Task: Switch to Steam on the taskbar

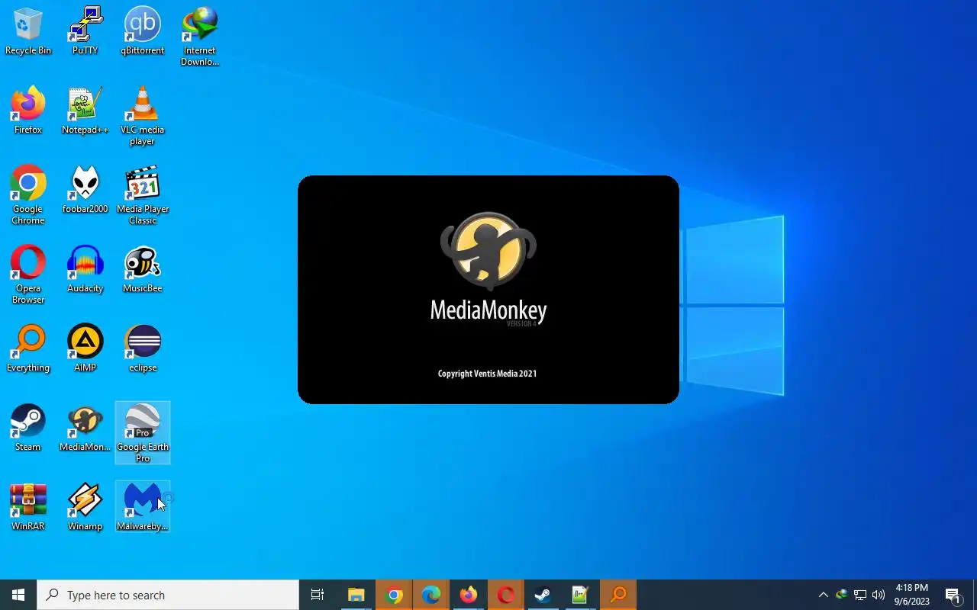Action: [x=543, y=595]
